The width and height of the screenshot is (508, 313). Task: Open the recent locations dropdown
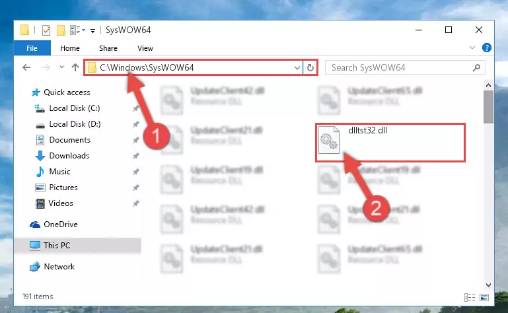click(x=61, y=67)
